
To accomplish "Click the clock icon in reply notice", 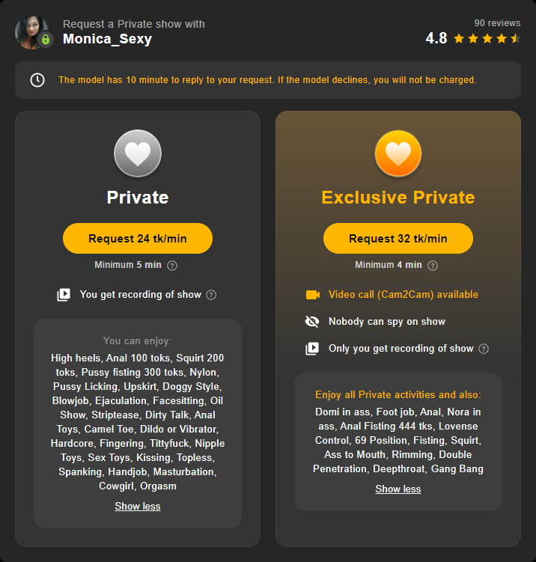I will [x=37, y=80].
